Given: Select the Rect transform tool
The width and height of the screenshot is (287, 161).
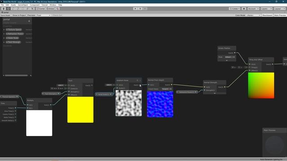Looking at the screenshot, I should point(23,9).
